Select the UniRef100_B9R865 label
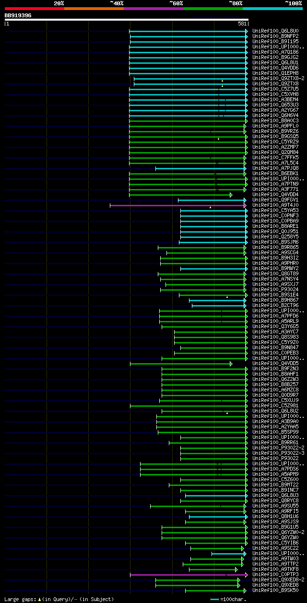307x603 pixels. 275,248
